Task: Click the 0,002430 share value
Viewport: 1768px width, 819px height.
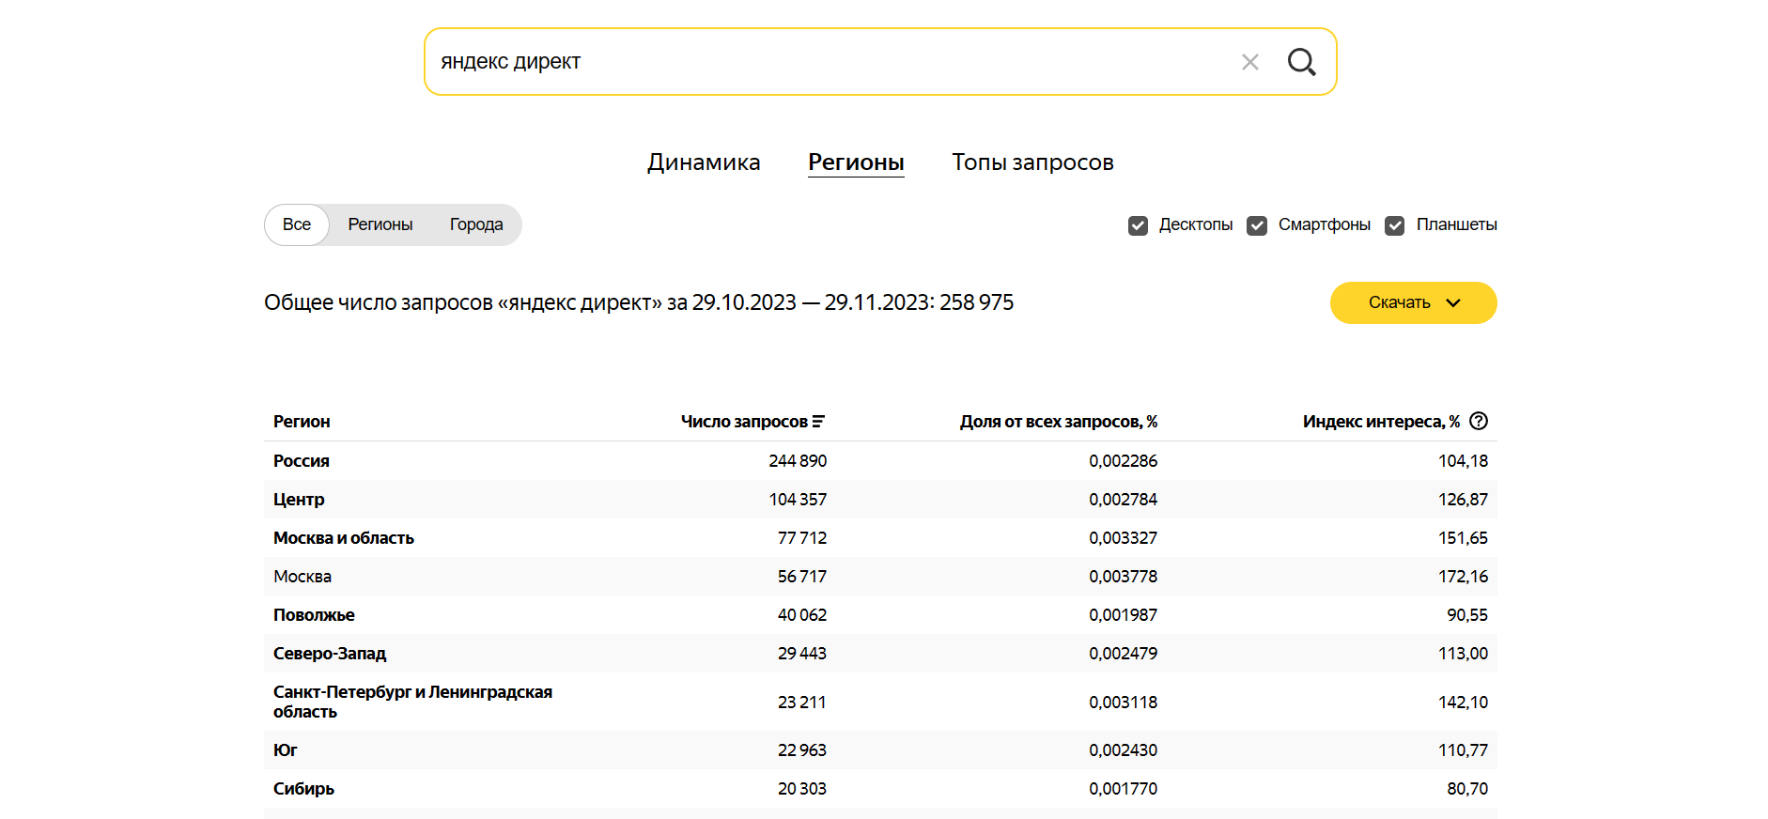Action: click(1123, 750)
